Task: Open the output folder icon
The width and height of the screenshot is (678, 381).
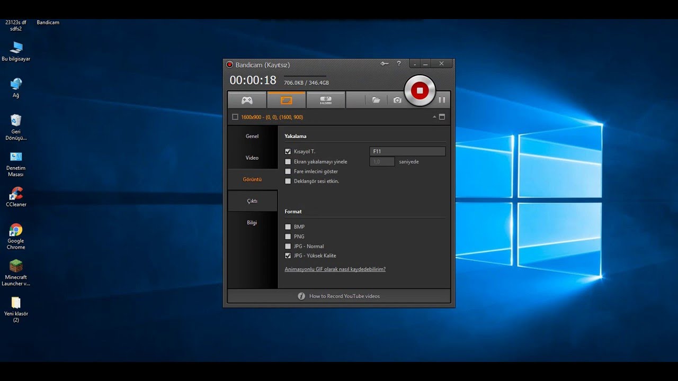Action: point(376,100)
